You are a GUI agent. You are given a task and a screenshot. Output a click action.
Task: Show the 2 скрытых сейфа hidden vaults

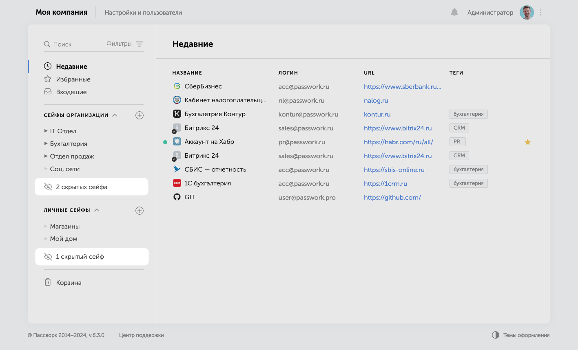pyautogui.click(x=91, y=187)
